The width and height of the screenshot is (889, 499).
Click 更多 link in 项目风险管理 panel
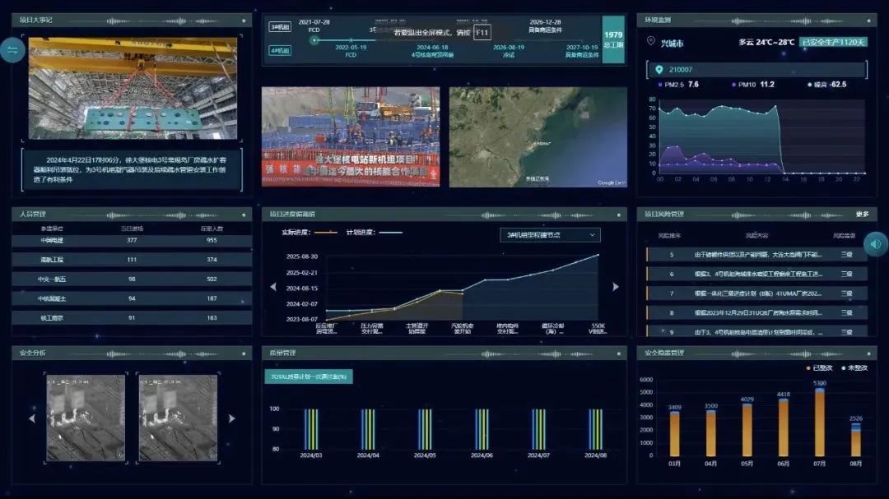click(x=862, y=215)
